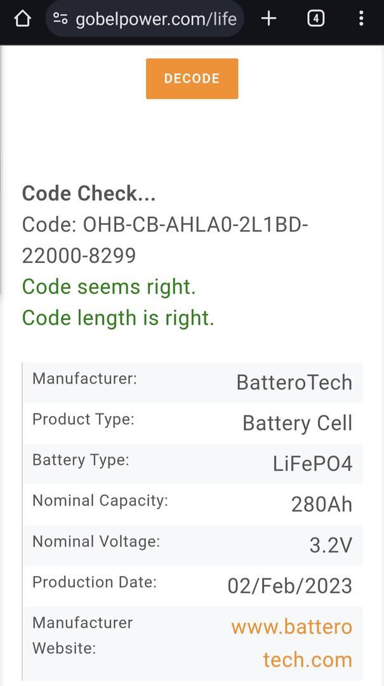Open the www.batterotech.com website link
The width and height of the screenshot is (384, 686).
pyautogui.click(x=292, y=643)
